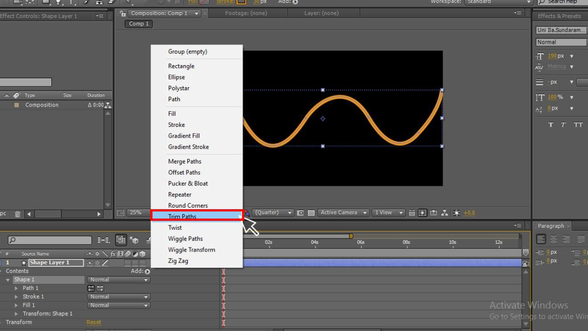Click the Stroke color swatch in the toolbar
The image size is (588, 331).
241,2
